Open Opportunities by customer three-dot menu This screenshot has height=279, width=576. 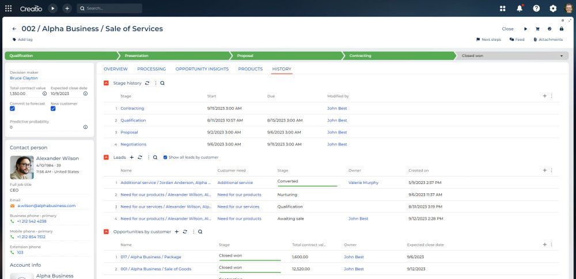pyautogui.click(x=193, y=232)
